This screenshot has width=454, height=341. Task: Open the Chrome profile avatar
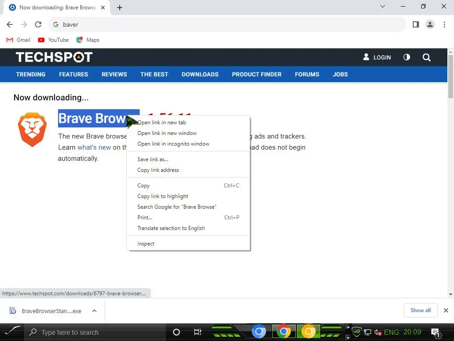(x=430, y=24)
